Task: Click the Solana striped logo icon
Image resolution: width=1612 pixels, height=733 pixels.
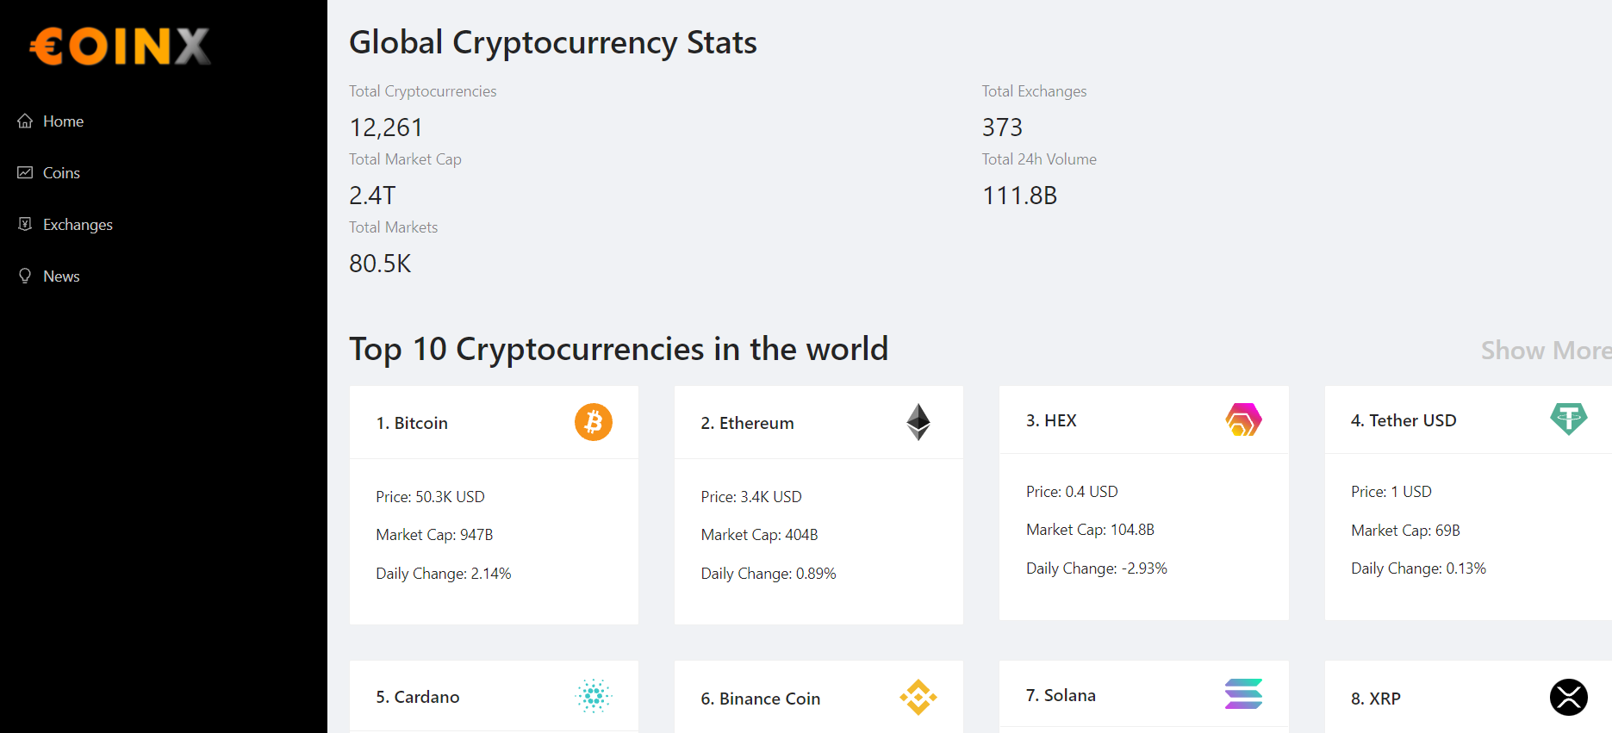Action: [1243, 694]
